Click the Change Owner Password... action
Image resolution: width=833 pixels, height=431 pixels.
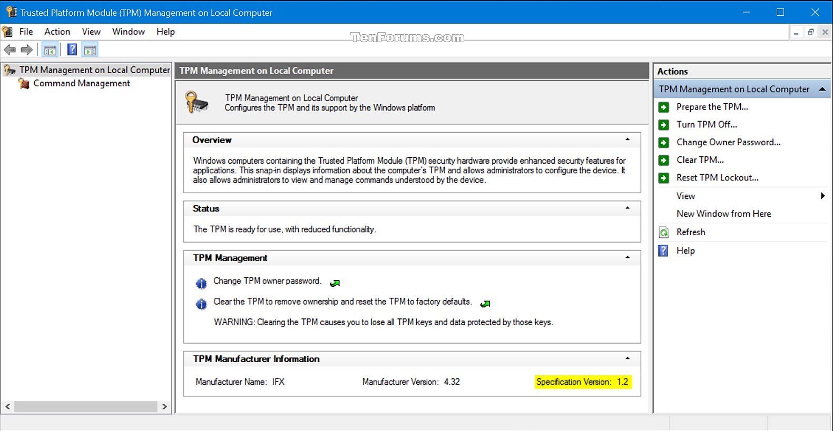728,143
